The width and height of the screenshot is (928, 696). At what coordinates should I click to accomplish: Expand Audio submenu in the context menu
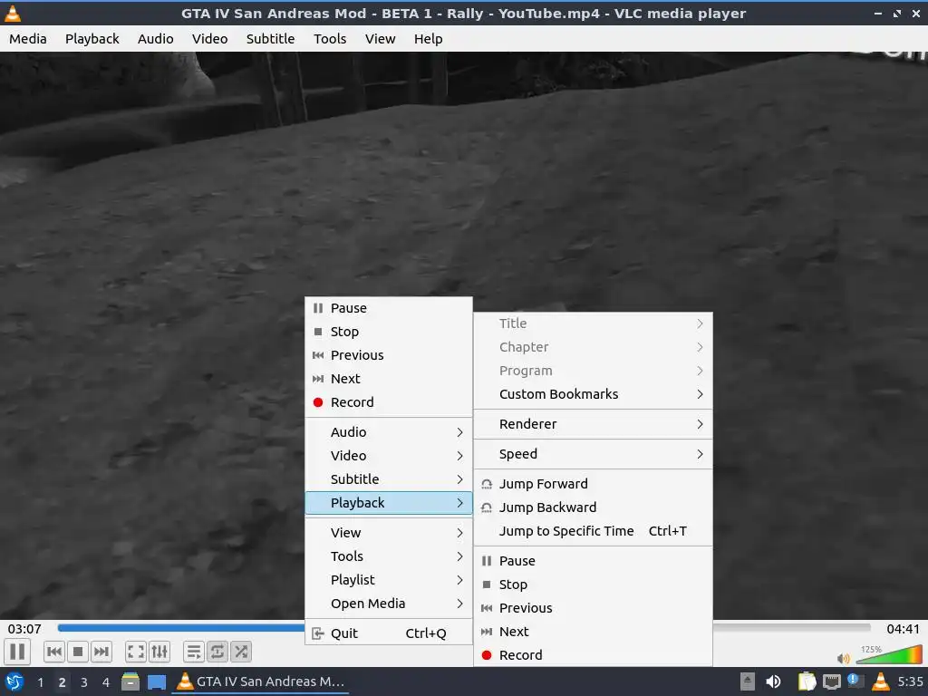click(388, 432)
